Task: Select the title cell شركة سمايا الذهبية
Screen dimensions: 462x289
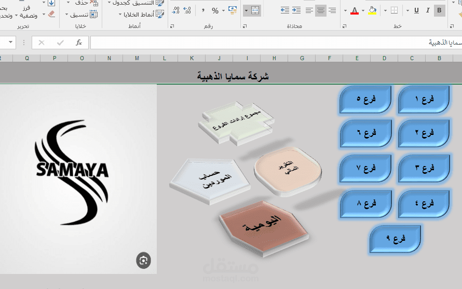Action: tap(233, 76)
